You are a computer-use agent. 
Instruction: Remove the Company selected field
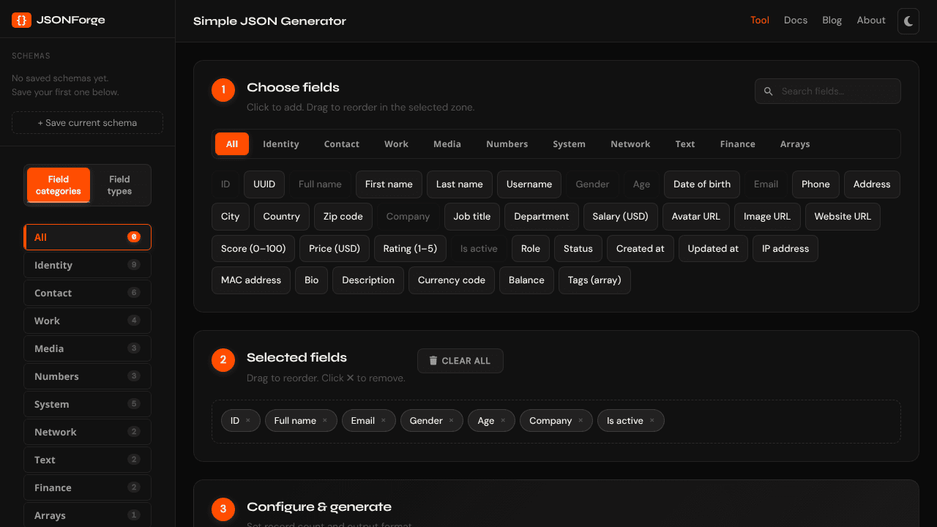[x=581, y=421]
